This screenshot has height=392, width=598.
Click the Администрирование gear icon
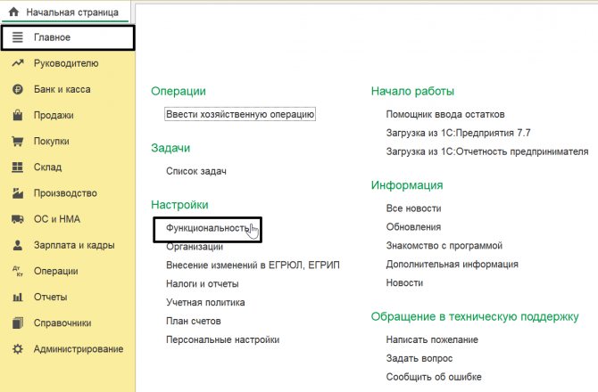pyautogui.click(x=18, y=349)
